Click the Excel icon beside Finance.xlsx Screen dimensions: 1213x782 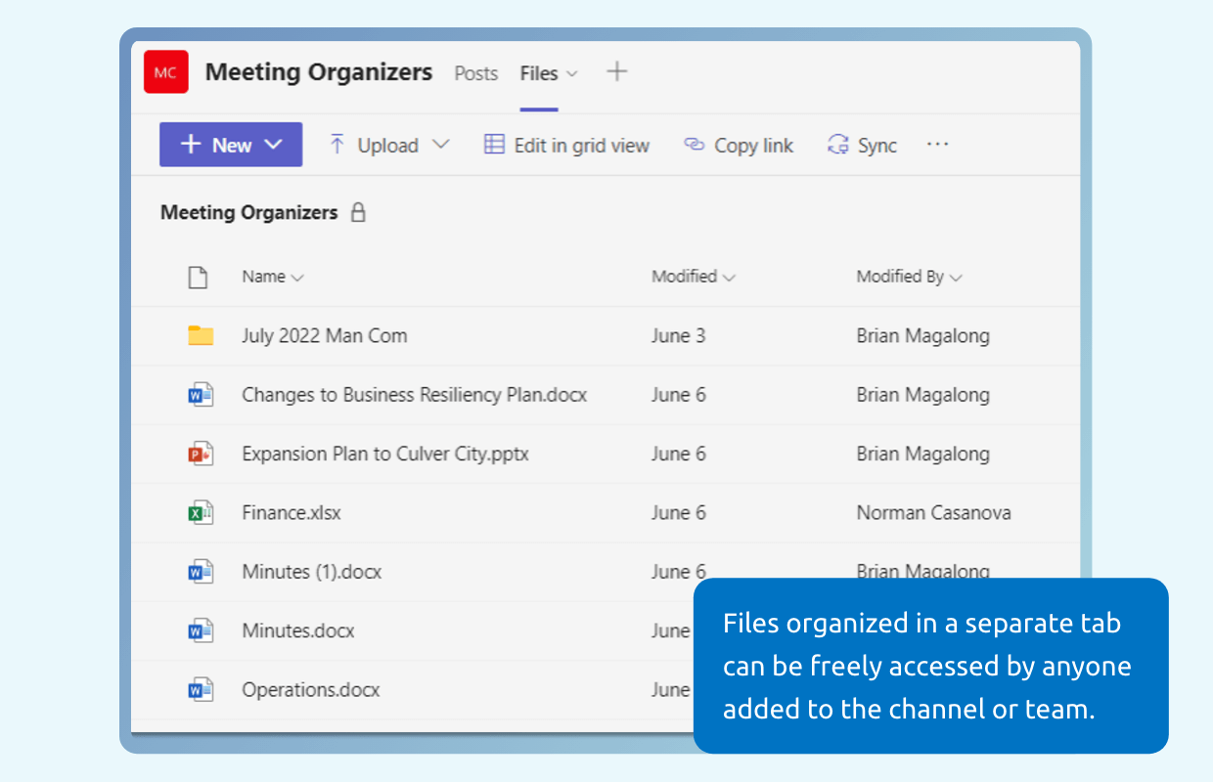click(201, 512)
